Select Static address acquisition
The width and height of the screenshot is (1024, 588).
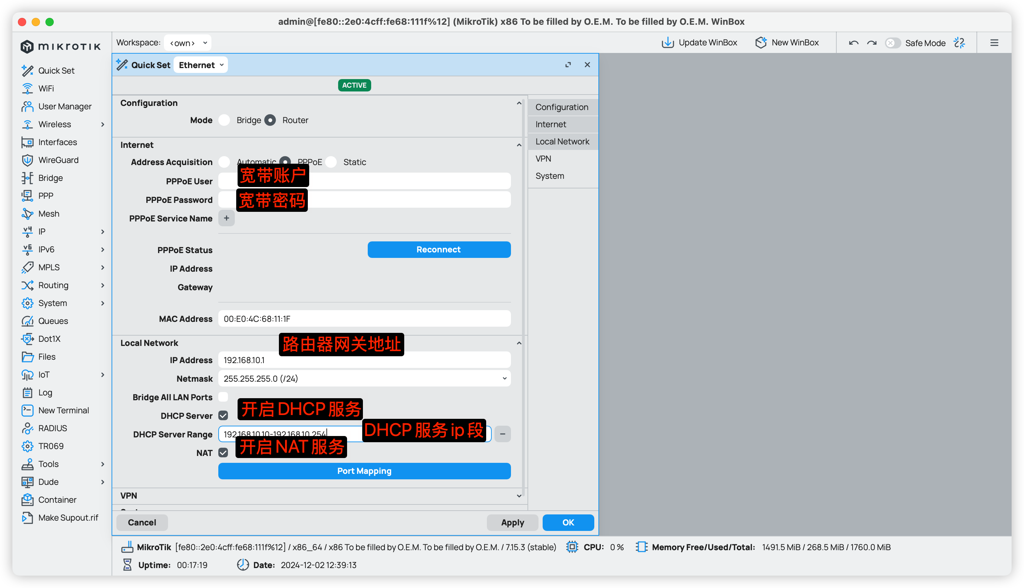click(331, 162)
